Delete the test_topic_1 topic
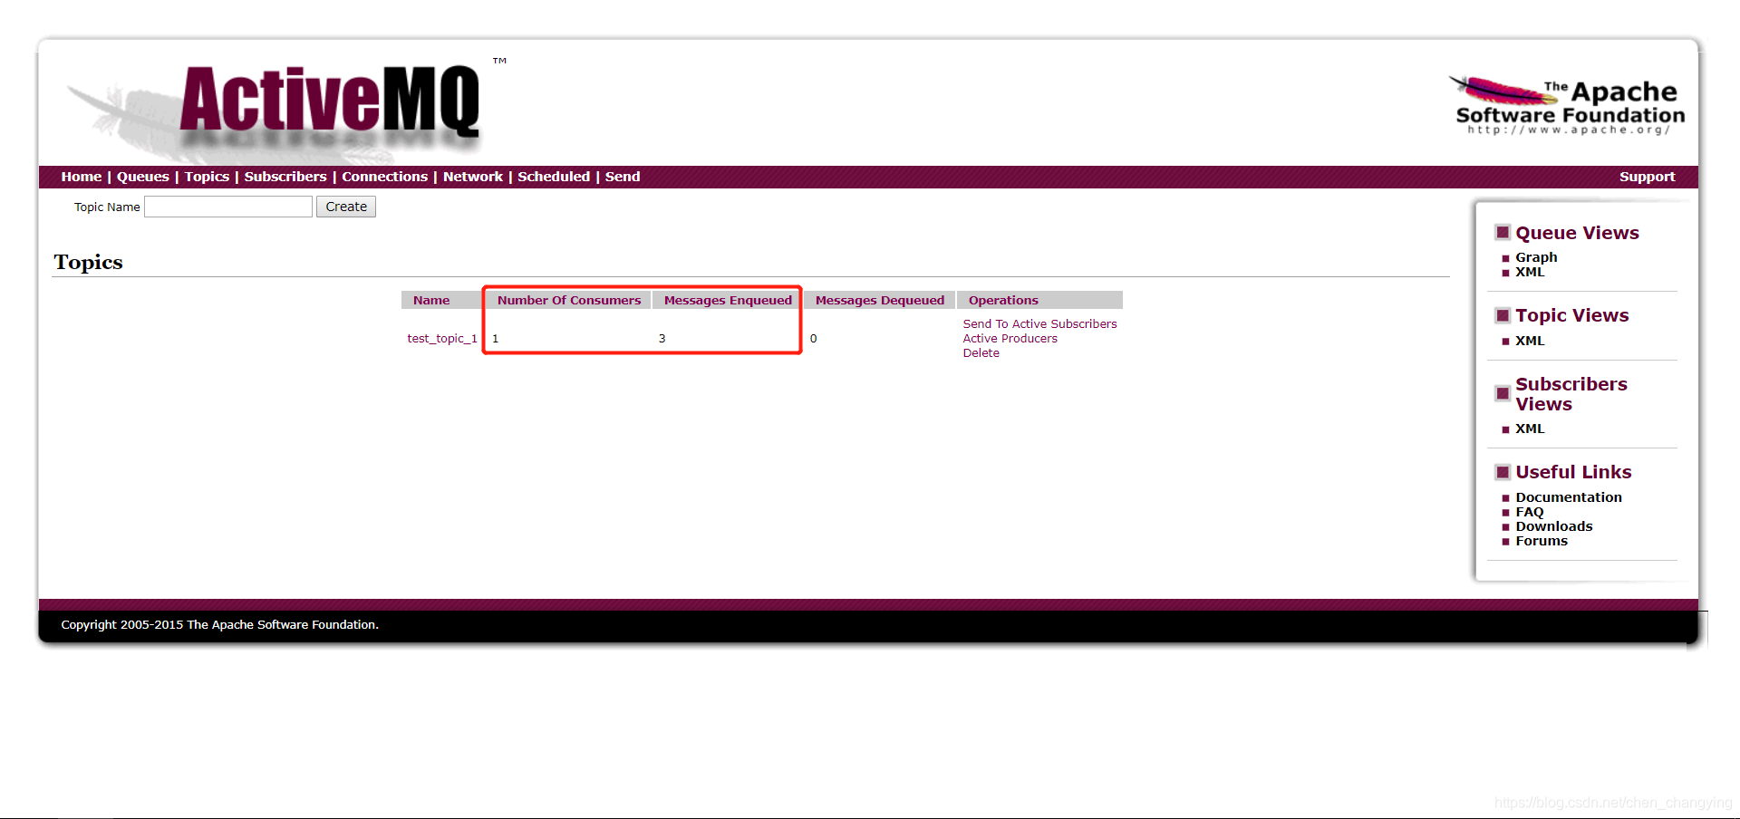 [x=981, y=352]
